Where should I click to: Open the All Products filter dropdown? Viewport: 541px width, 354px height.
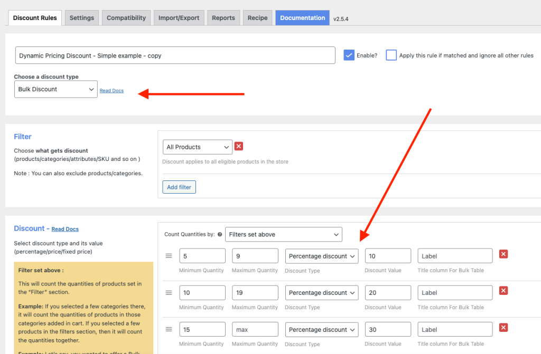click(198, 147)
